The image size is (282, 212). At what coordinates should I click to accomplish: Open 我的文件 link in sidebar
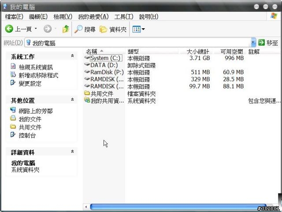click(x=30, y=119)
